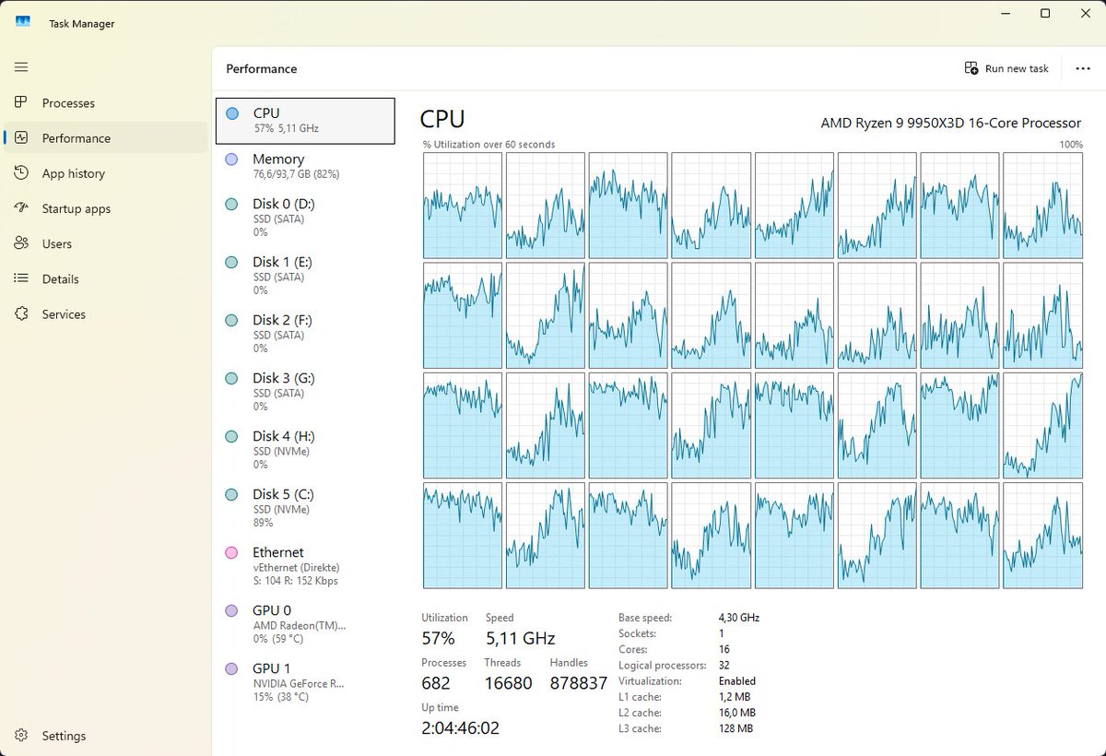Select the CPU circle indicator
Screen dimensions: 1106x756
pos(232,113)
